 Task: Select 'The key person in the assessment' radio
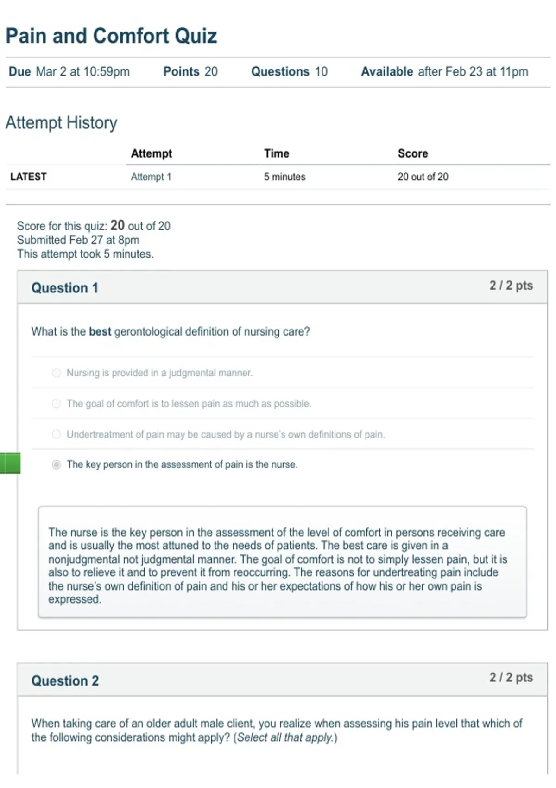pyautogui.click(x=56, y=464)
